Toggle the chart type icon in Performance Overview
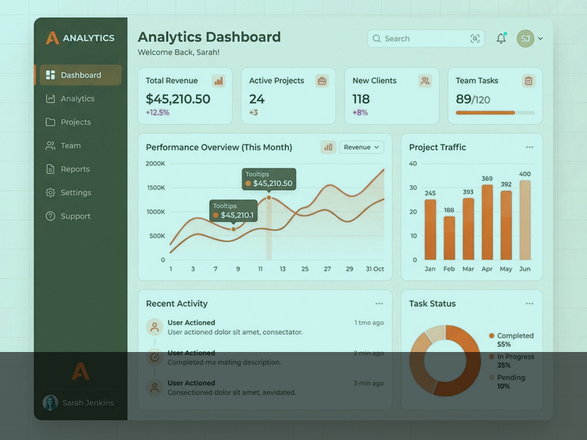Image resolution: width=587 pixels, height=440 pixels. (328, 147)
